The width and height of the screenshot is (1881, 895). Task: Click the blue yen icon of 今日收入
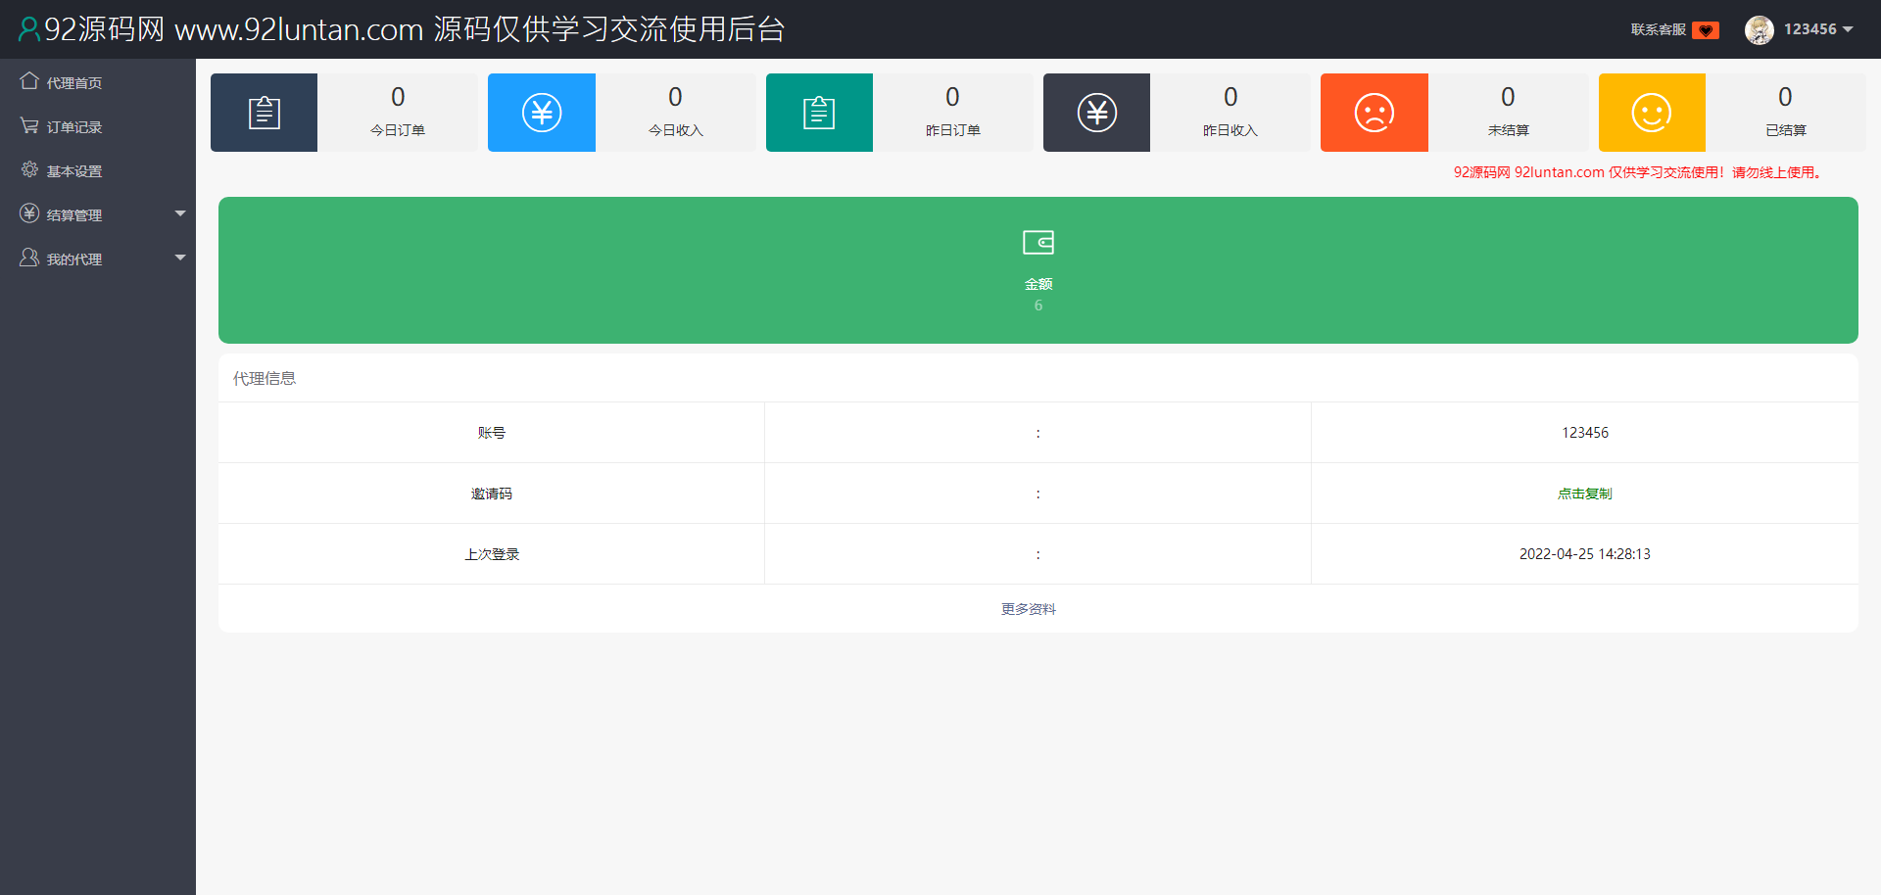tap(542, 113)
